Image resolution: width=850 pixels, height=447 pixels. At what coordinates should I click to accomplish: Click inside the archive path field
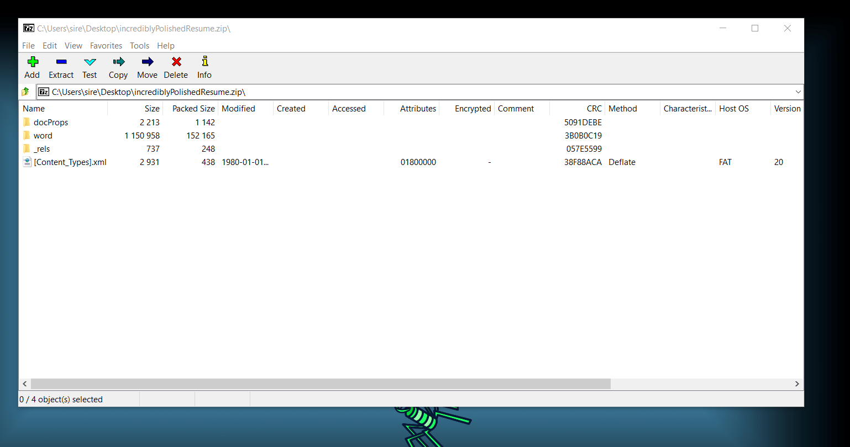coord(420,92)
